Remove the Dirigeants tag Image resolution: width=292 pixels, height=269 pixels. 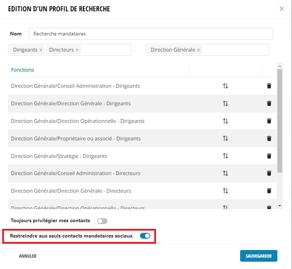[41, 50]
